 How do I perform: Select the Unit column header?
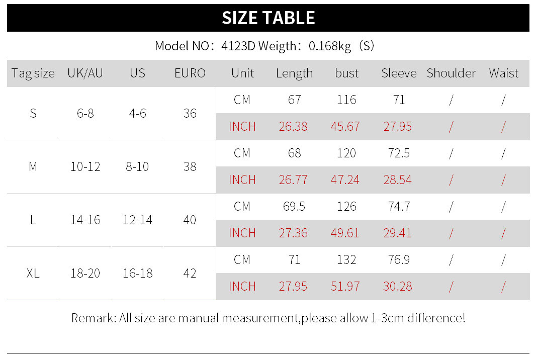pos(242,73)
